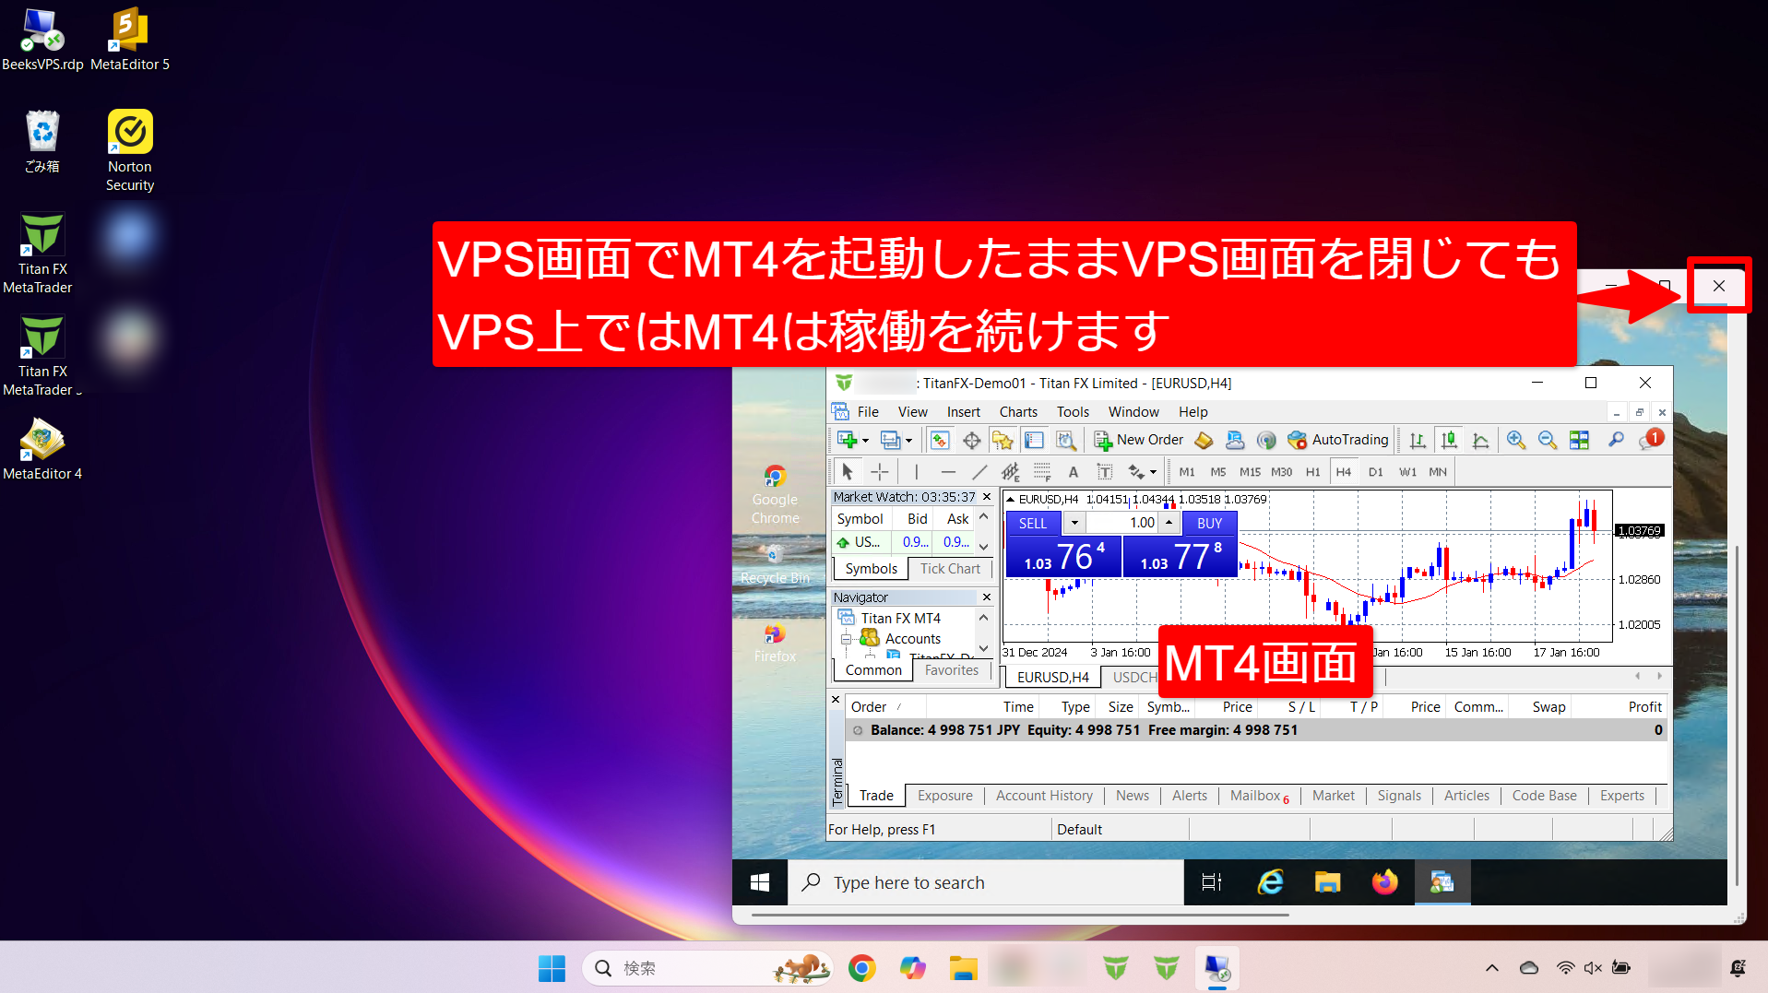Screen dimensions: 1768x993
Task: Toggle the AutoTrading button
Action: point(1338,440)
